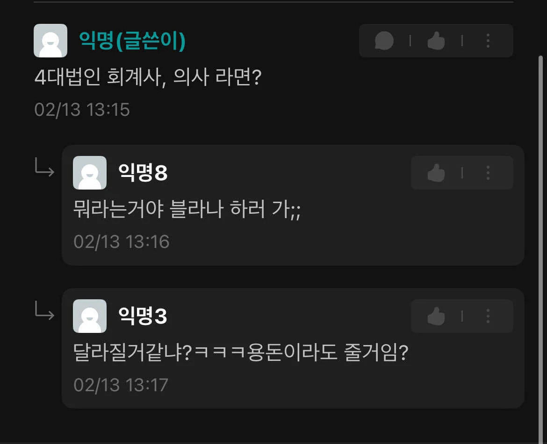Image resolution: width=547 pixels, height=444 pixels.
Task: Click the reply speech bubble on writer's comment
Action: pyautogui.click(x=384, y=41)
